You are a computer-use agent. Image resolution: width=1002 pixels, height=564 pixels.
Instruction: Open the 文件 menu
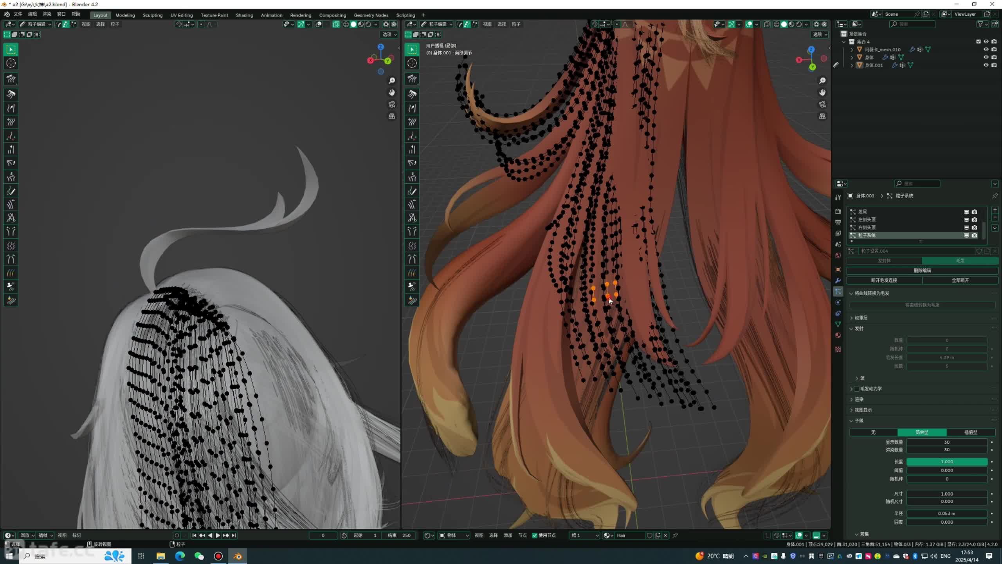click(18, 14)
